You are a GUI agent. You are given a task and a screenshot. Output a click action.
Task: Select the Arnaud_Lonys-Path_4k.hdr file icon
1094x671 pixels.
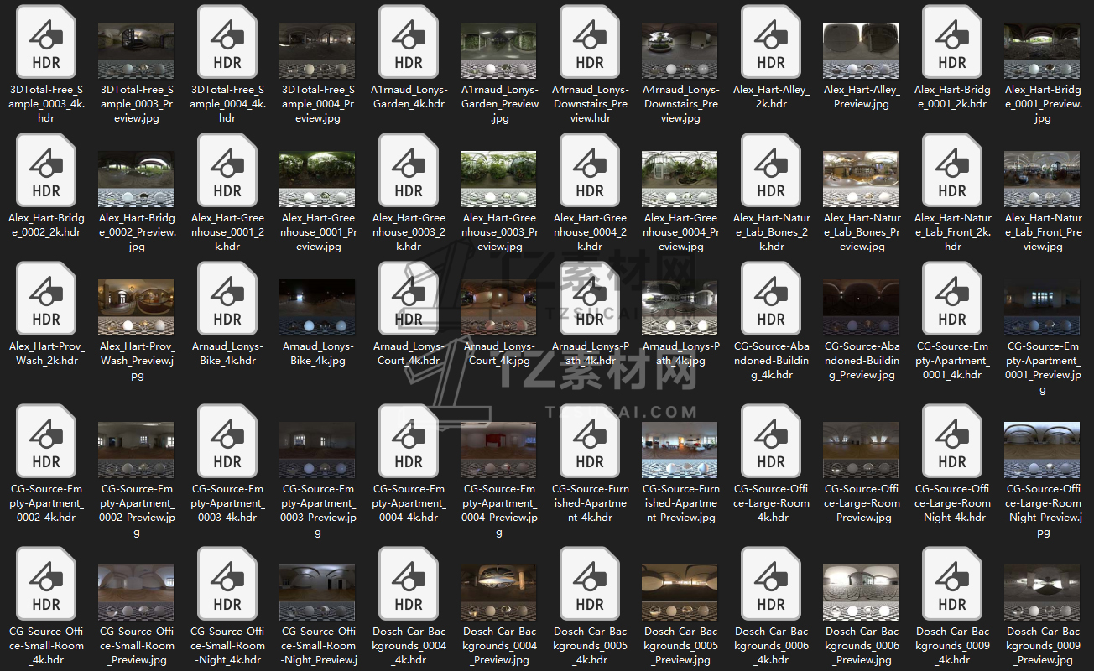590,299
